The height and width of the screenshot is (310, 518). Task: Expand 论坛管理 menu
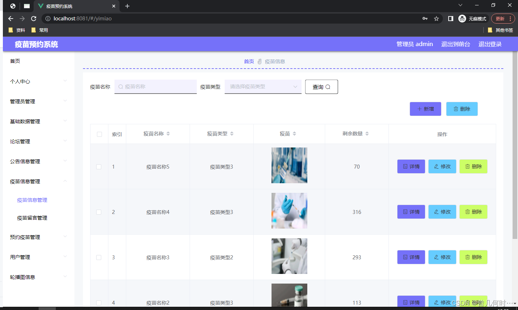39,141
